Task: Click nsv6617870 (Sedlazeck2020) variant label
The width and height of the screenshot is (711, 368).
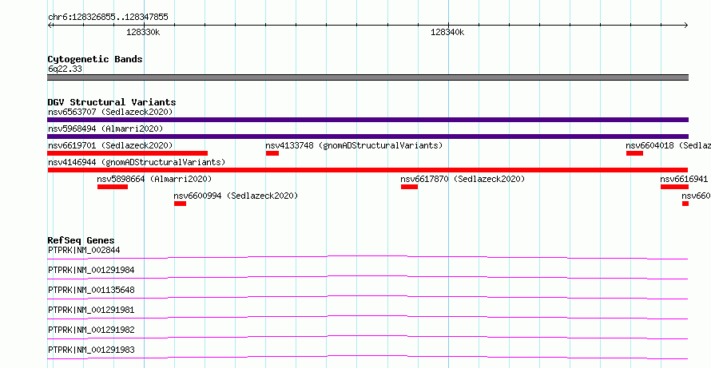Action: point(463,179)
